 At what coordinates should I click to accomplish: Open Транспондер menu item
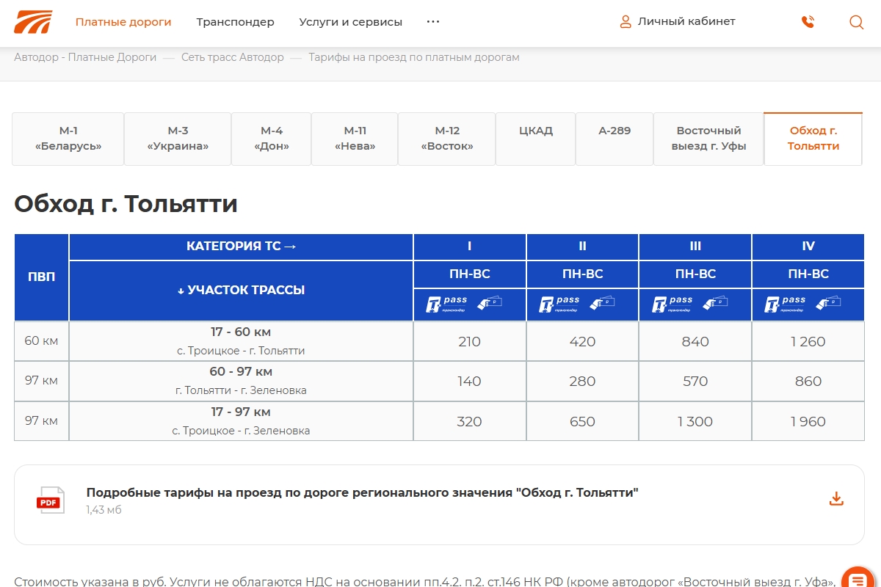pyautogui.click(x=235, y=22)
